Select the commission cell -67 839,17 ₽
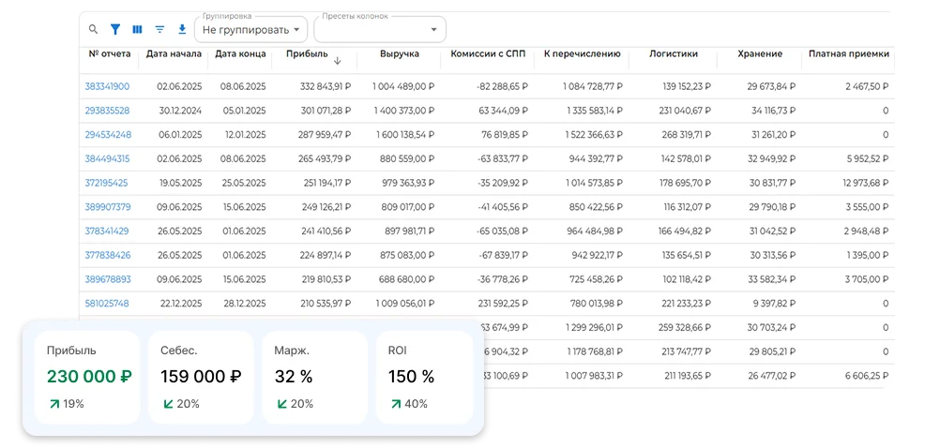The width and height of the screenshot is (940, 448). [503, 255]
